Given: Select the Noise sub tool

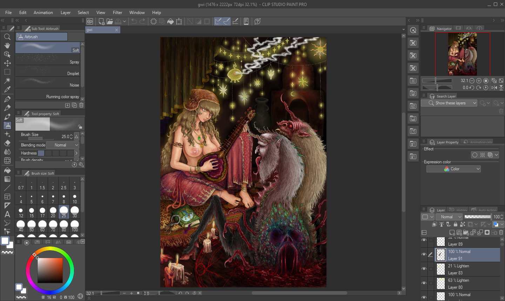Looking at the screenshot, I should (x=48, y=83).
